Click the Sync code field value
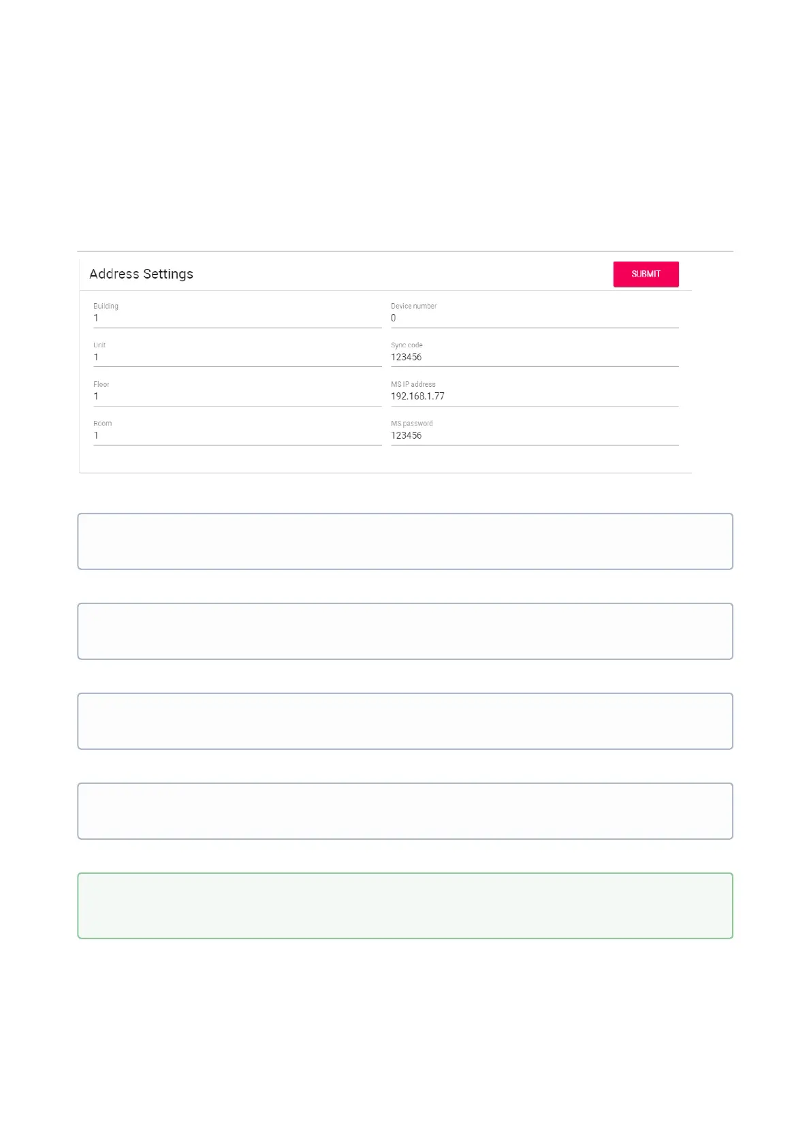The height and width of the screenshot is (1147, 811). point(407,357)
